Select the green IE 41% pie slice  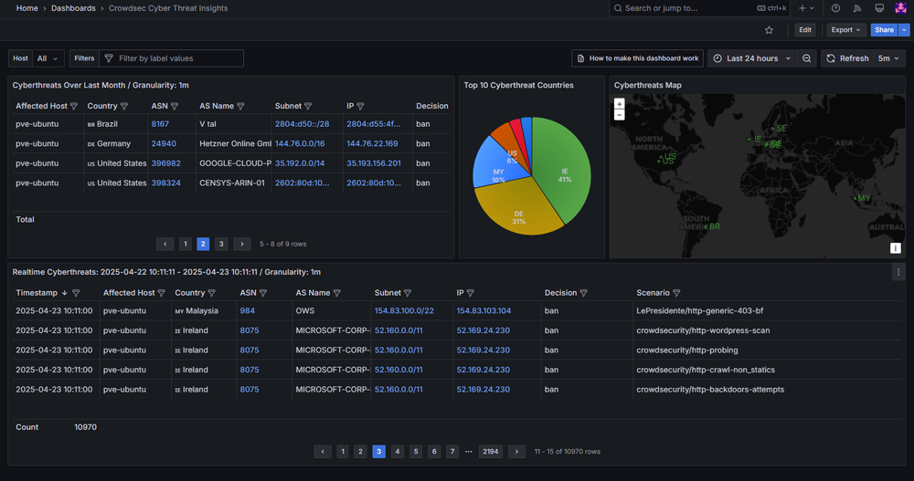click(564, 169)
